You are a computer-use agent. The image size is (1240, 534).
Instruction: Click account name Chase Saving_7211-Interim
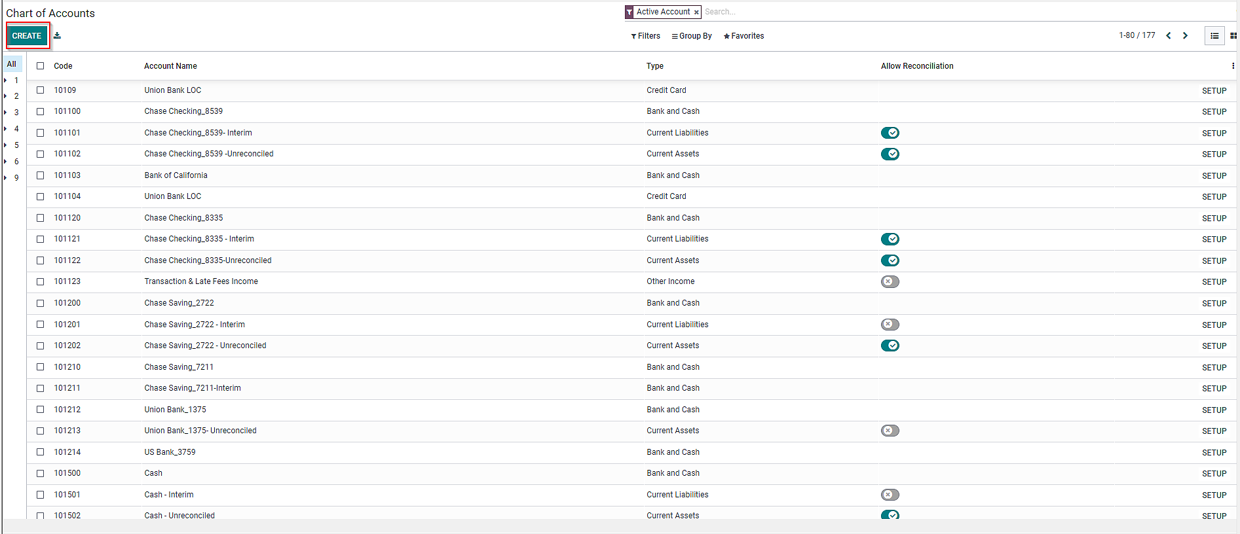click(193, 388)
